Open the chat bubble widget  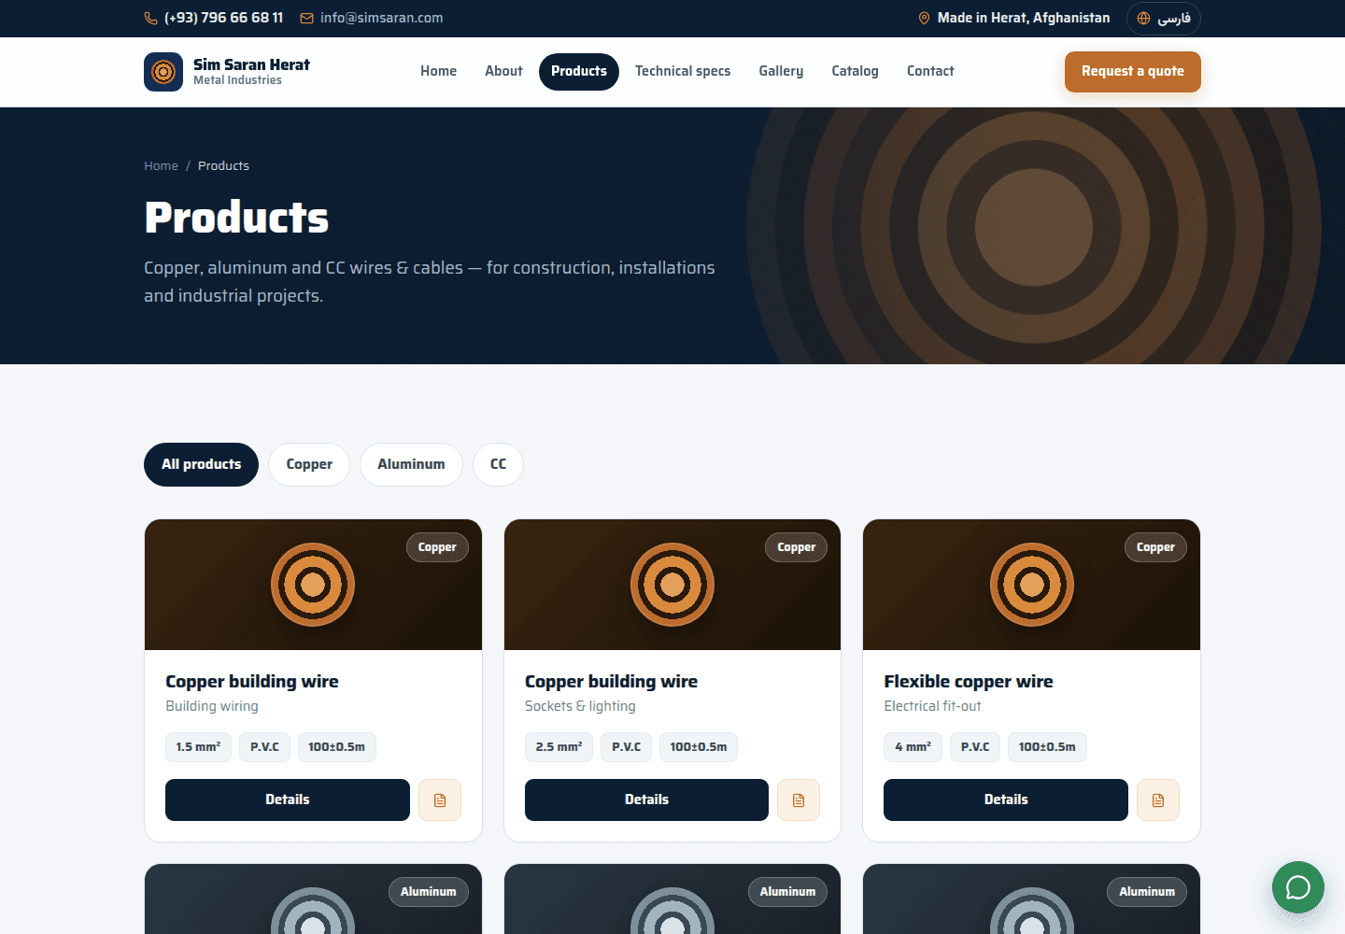[1298, 887]
